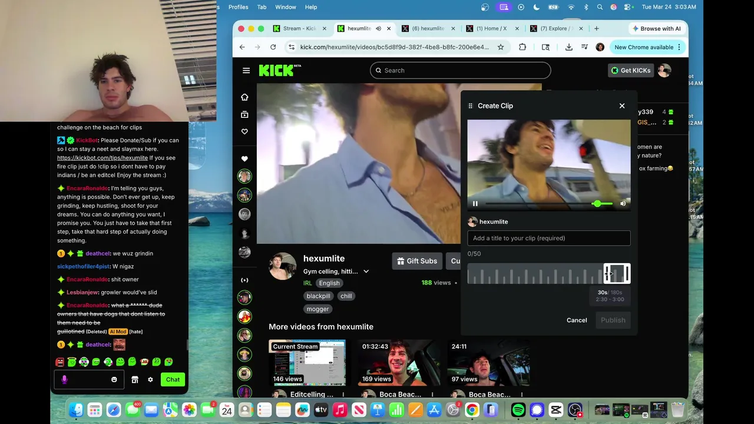The image size is (754, 424).
Task: Pause the clip preview playback
Action: coord(475,204)
